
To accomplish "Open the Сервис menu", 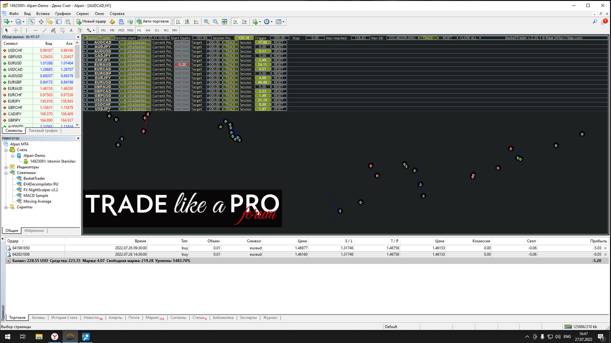I will click(82, 14).
